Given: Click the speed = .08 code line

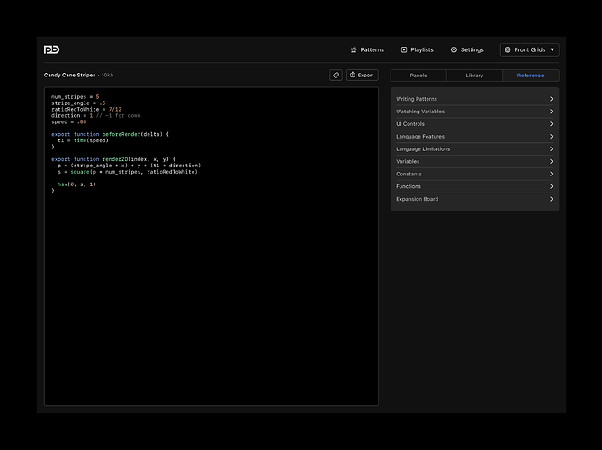Looking at the screenshot, I should (68, 121).
